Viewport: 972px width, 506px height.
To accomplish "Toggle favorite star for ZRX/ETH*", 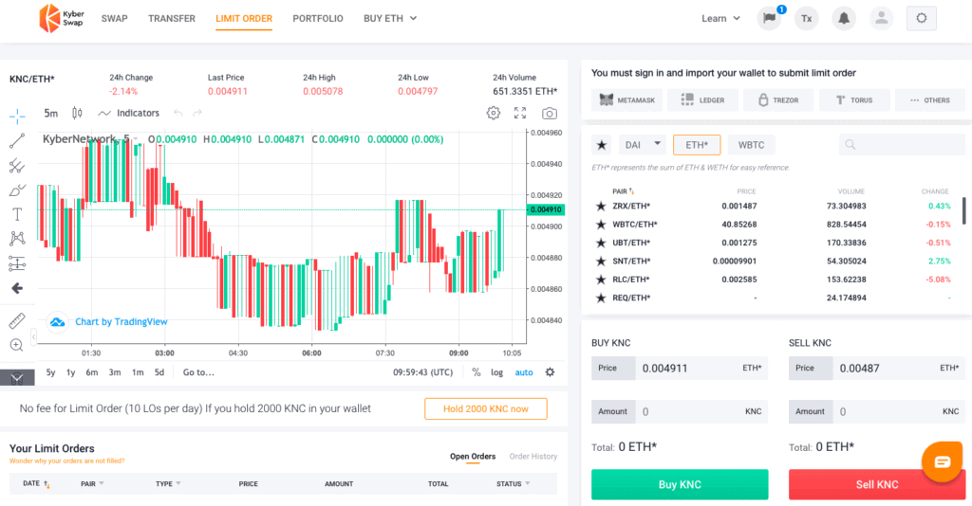I will (x=601, y=206).
